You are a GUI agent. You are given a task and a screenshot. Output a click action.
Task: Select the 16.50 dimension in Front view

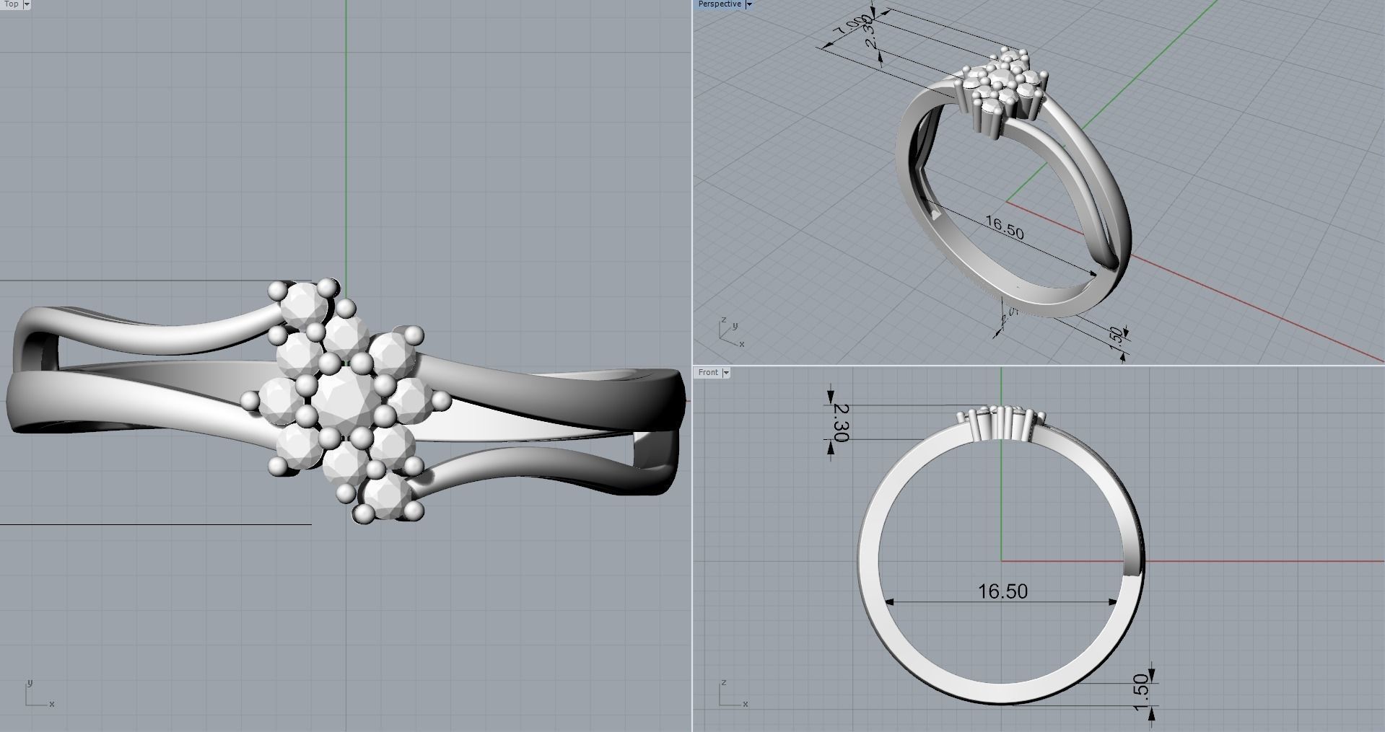point(1002,591)
